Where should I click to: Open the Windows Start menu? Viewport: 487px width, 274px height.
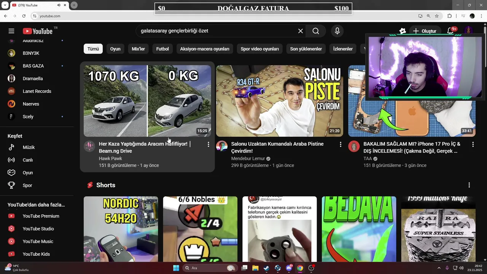pyautogui.click(x=176, y=268)
